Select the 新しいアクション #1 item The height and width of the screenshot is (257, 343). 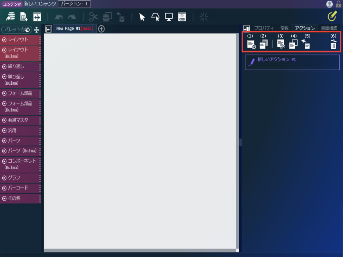click(292, 62)
